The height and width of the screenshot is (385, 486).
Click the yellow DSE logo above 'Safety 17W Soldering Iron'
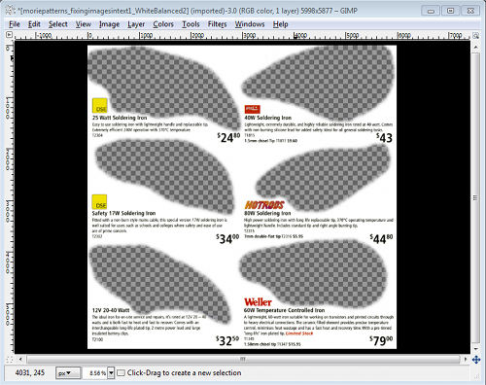99,202
